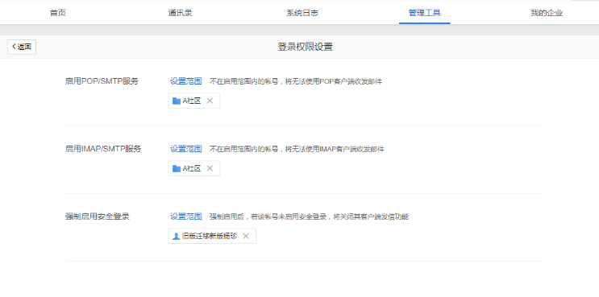Go to the 我的企业 tab
Viewport: 599px width, 297px height.
coord(547,13)
